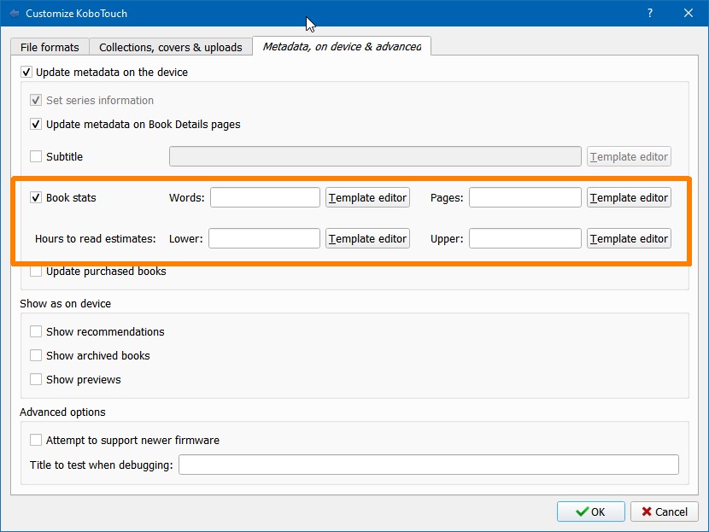709x532 pixels.
Task: Enable Update purchased books
Action: pos(36,272)
